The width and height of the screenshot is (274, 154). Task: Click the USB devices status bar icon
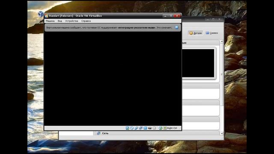coord(136,128)
